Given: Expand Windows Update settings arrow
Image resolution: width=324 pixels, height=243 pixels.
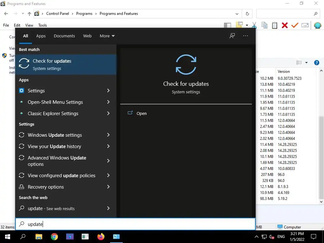Looking at the screenshot, I should [108, 135].
